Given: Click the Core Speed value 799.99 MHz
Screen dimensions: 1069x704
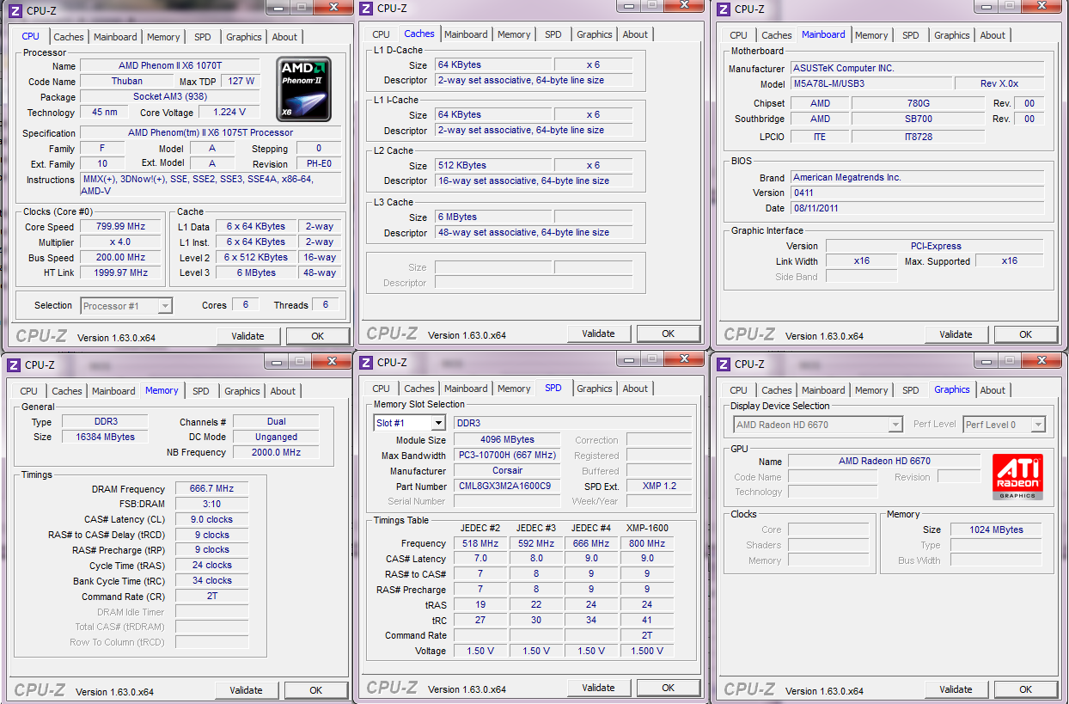Looking at the screenshot, I should point(120,227).
